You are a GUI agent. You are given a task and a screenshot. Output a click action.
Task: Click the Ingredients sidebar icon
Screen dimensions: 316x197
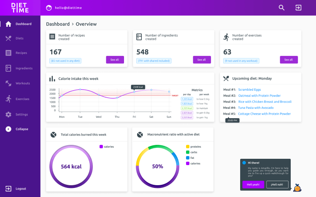click(x=8, y=68)
